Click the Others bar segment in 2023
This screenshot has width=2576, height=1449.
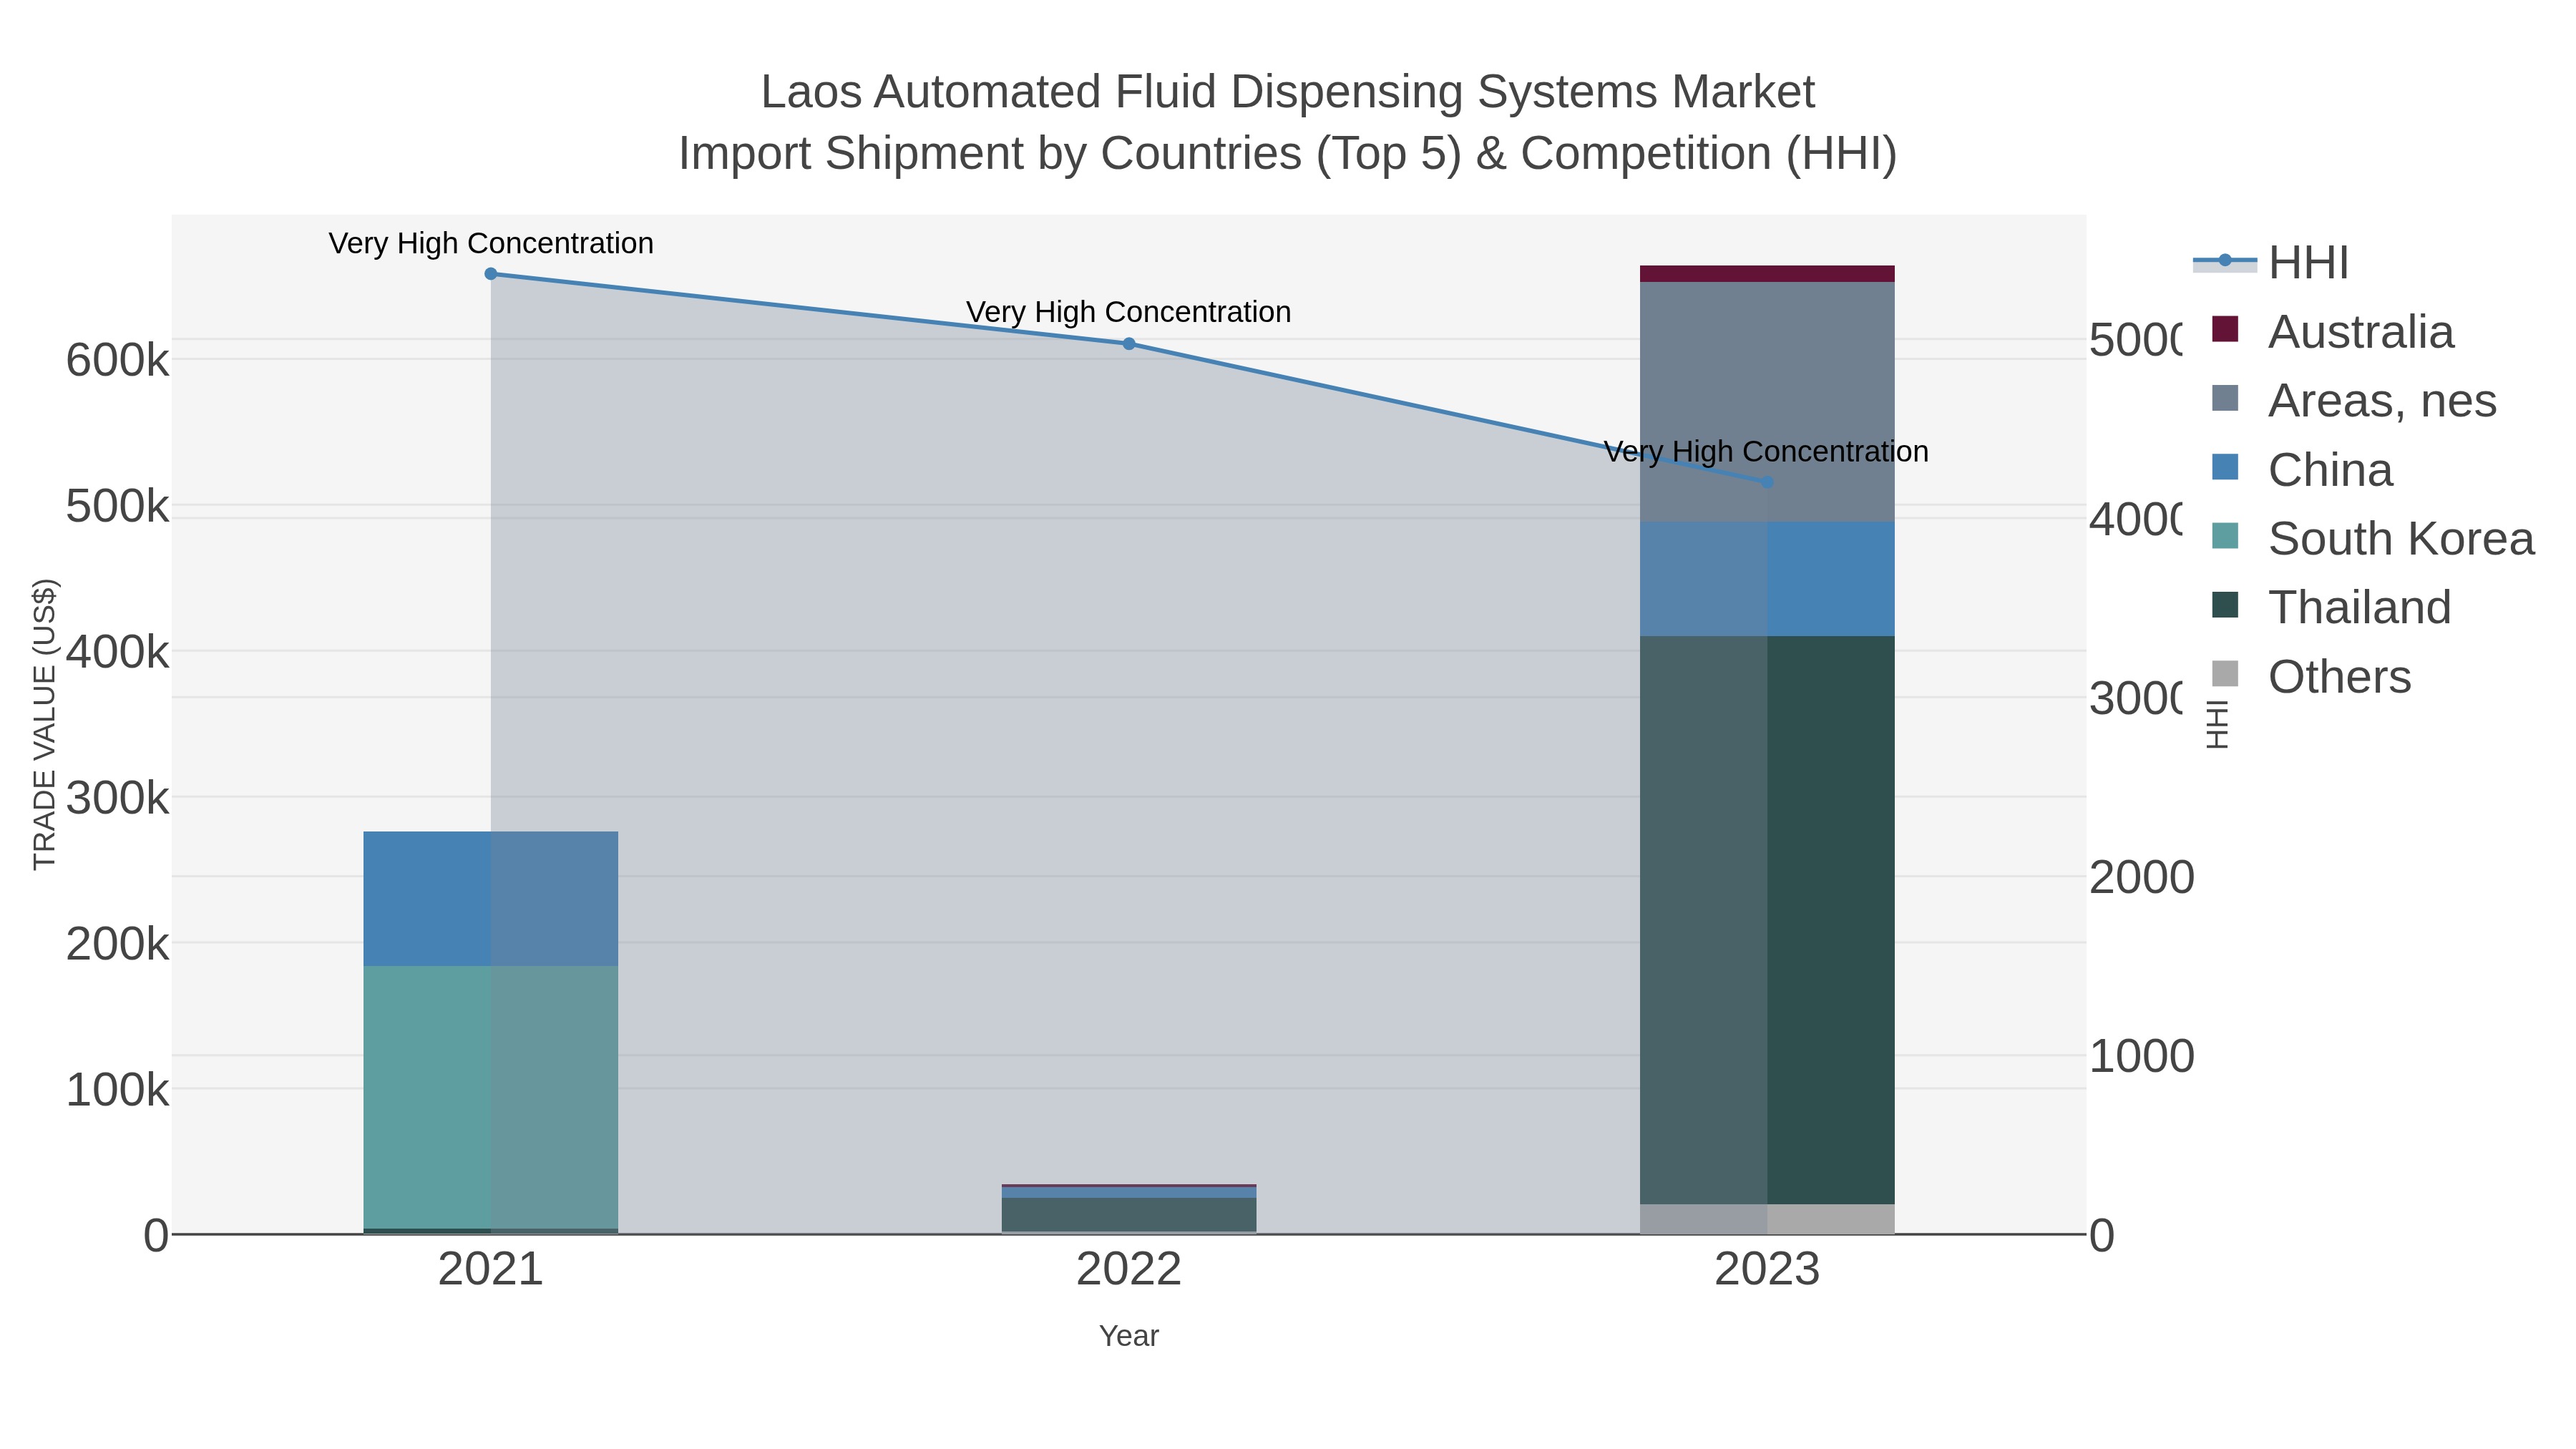click(x=1767, y=1219)
